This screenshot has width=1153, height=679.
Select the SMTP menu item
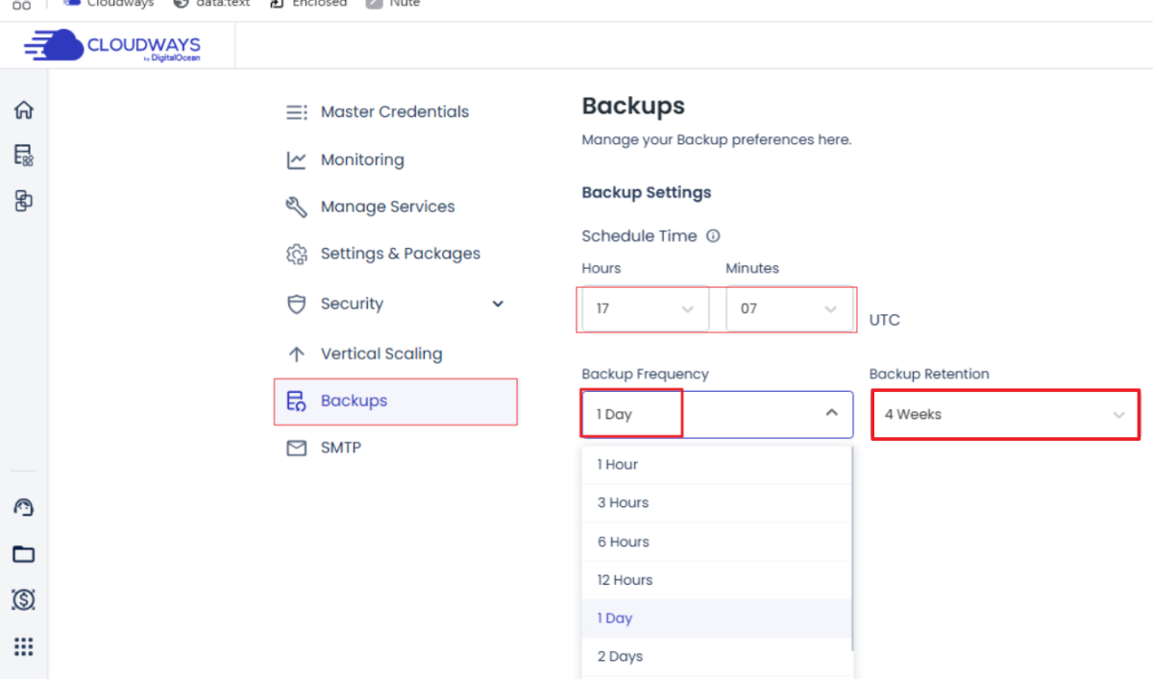pyautogui.click(x=340, y=449)
